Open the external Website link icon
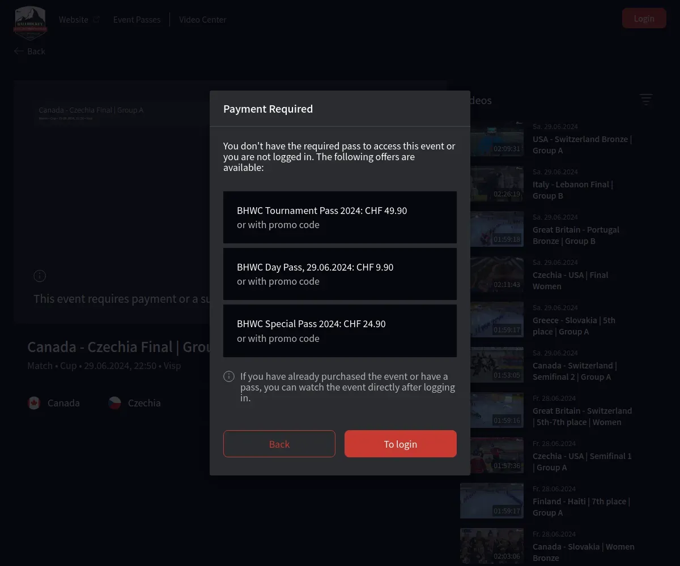Viewport: 680px width, 566px height. (96, 19)
